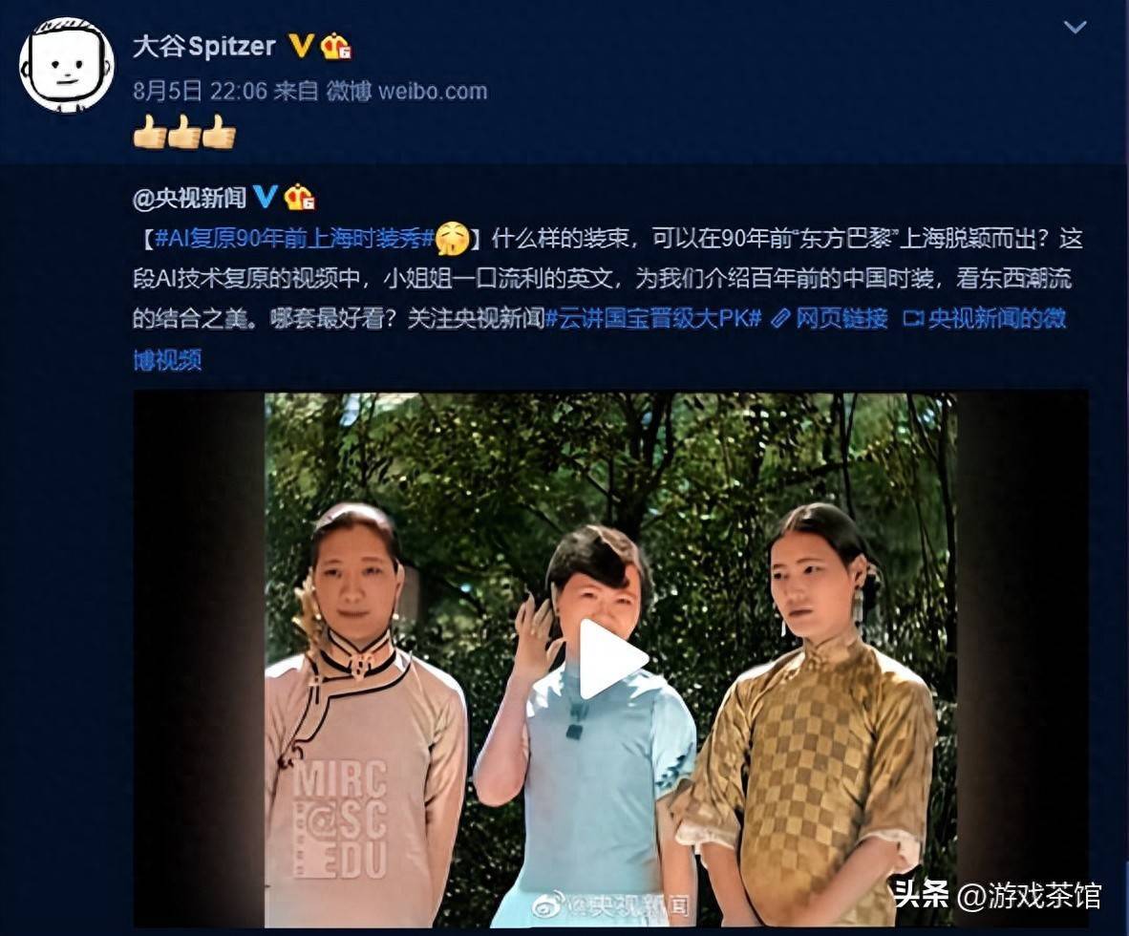
Task: Click the kissing face emoji after the hashtag
Action: coord(453,239)
